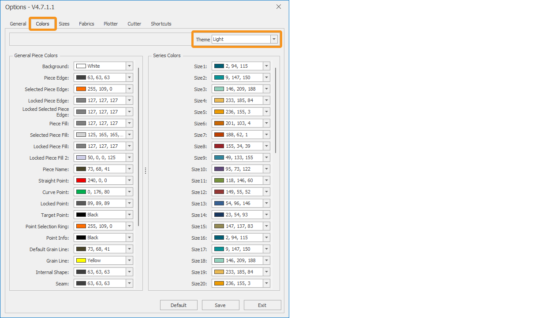Pick the green Curve Point swatch
Screen dimensions: 560x318
(x=81, y=192)
